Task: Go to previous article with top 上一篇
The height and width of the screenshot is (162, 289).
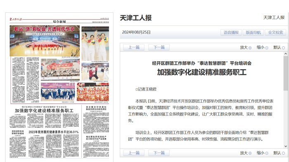Action: coord(134,47)
